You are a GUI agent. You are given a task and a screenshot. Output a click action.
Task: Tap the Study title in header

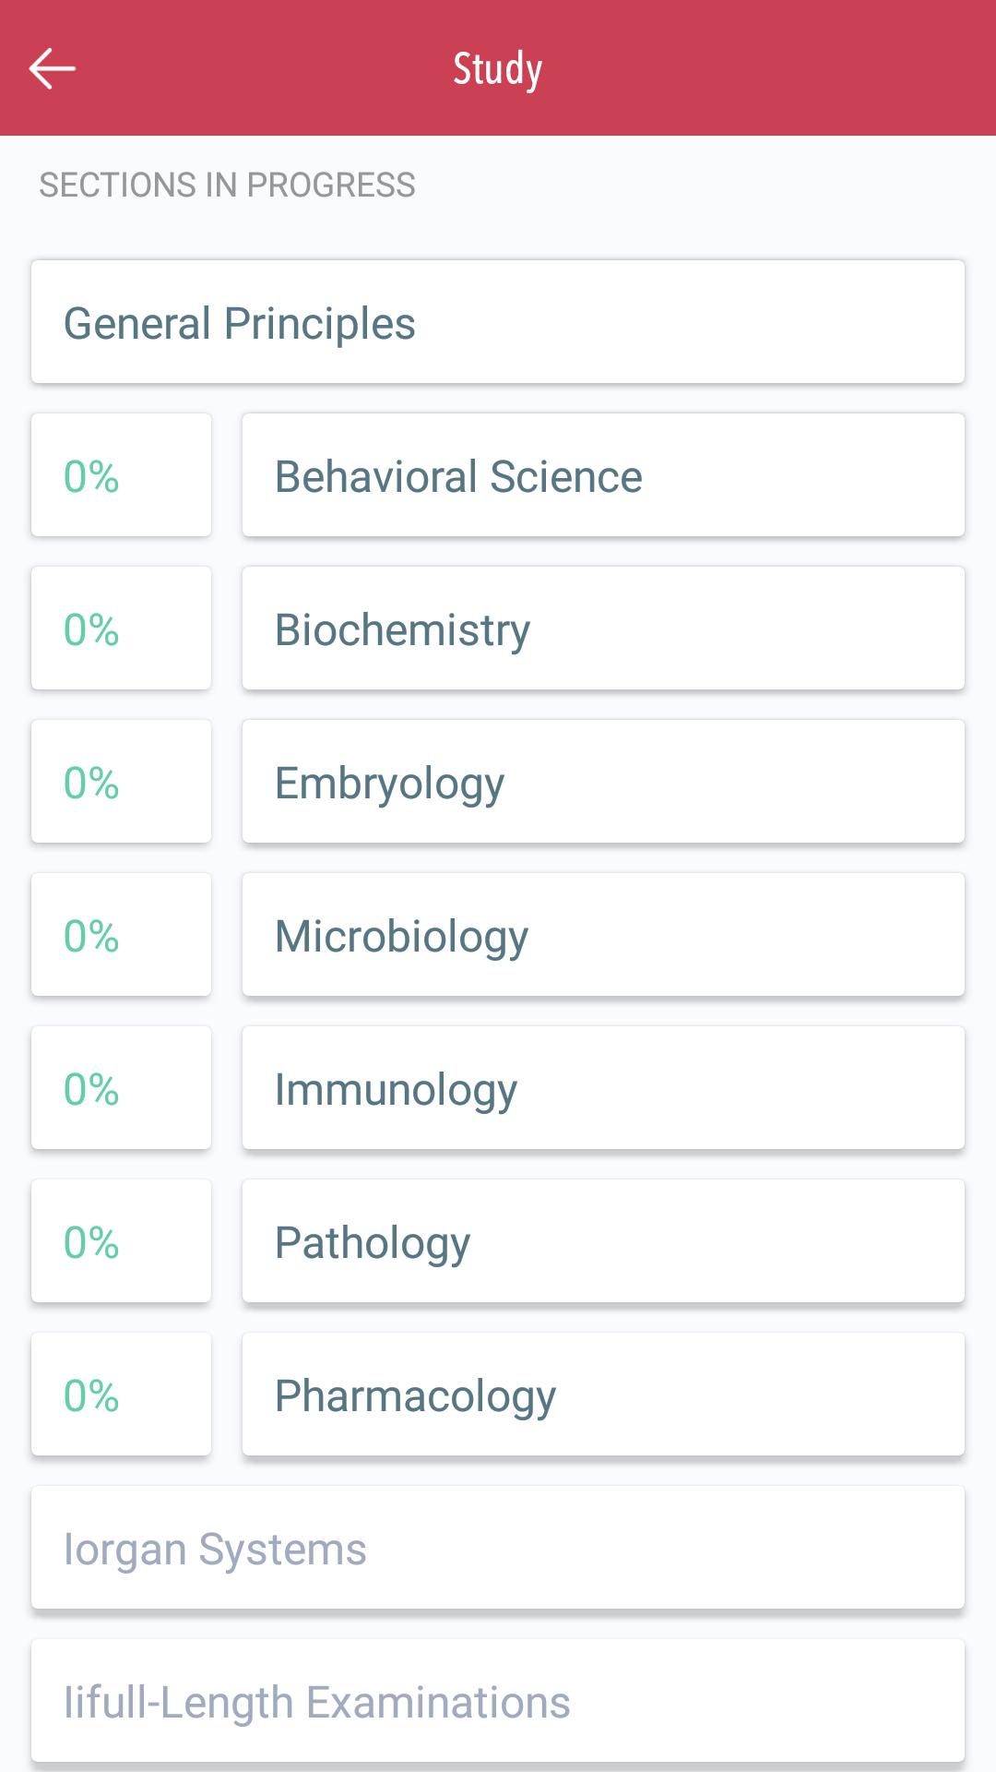(x=497, y=69)
